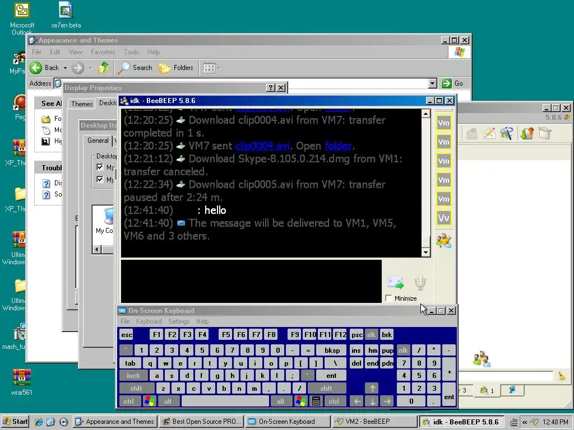Screen dimensions: 574x430
Task: Click the Folders button in Explorer toolbar
Action: click(x=175, y=68)
